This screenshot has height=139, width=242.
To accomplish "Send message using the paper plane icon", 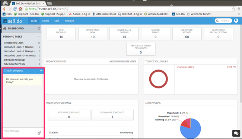I will (x=39, y=133).
